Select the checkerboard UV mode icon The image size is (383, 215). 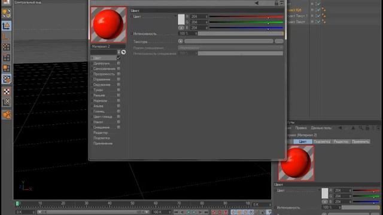[6, 91]
